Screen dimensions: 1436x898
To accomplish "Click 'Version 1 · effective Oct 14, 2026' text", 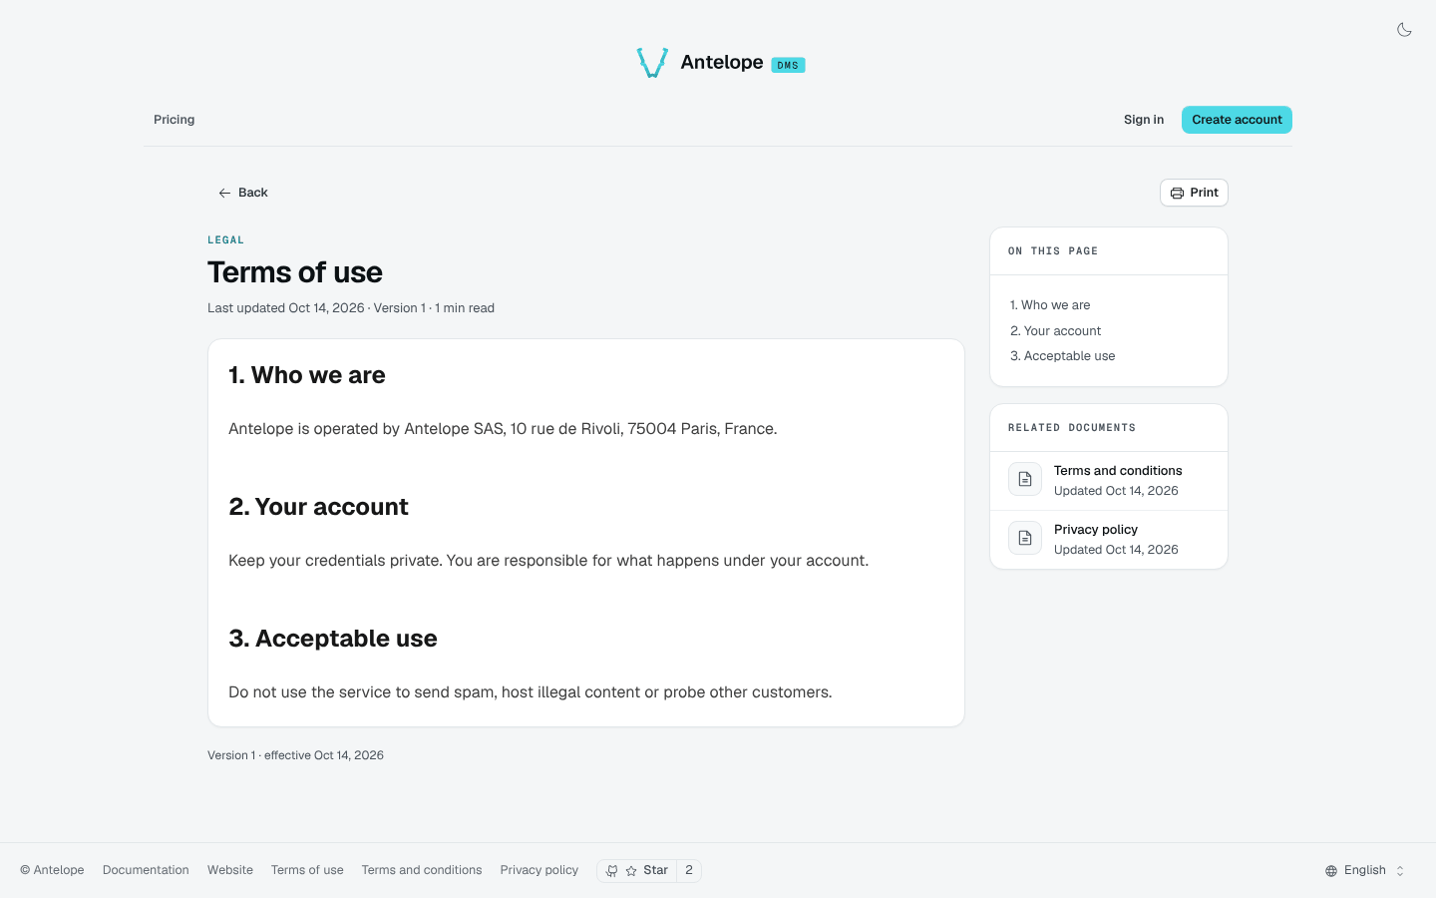I will coord(295,755).
